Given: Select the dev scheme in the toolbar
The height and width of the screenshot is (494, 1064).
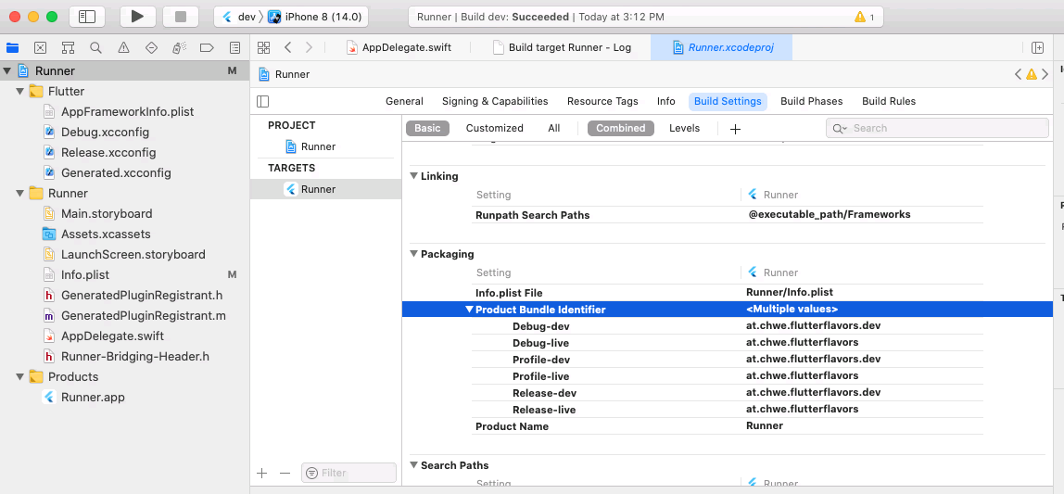Looking at the screenshot, I should [238, 17].
